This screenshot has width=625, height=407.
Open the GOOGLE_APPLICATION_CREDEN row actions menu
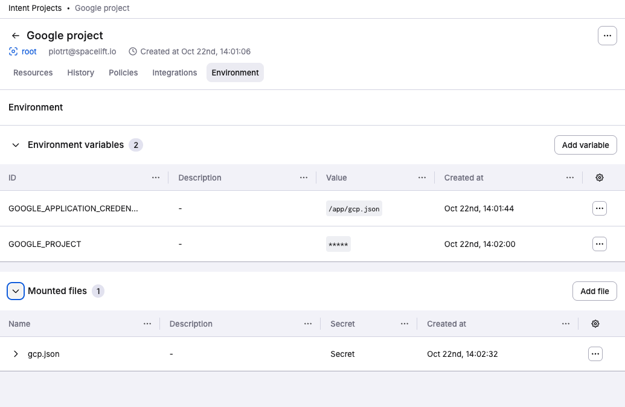[x=599, y=208]
